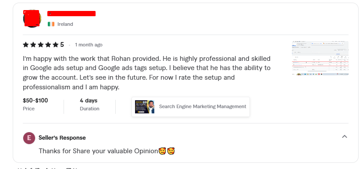This screenshot has width=363, height=169.
Task: Click the gig thumbnail image in card
Action: coord(145,106)
